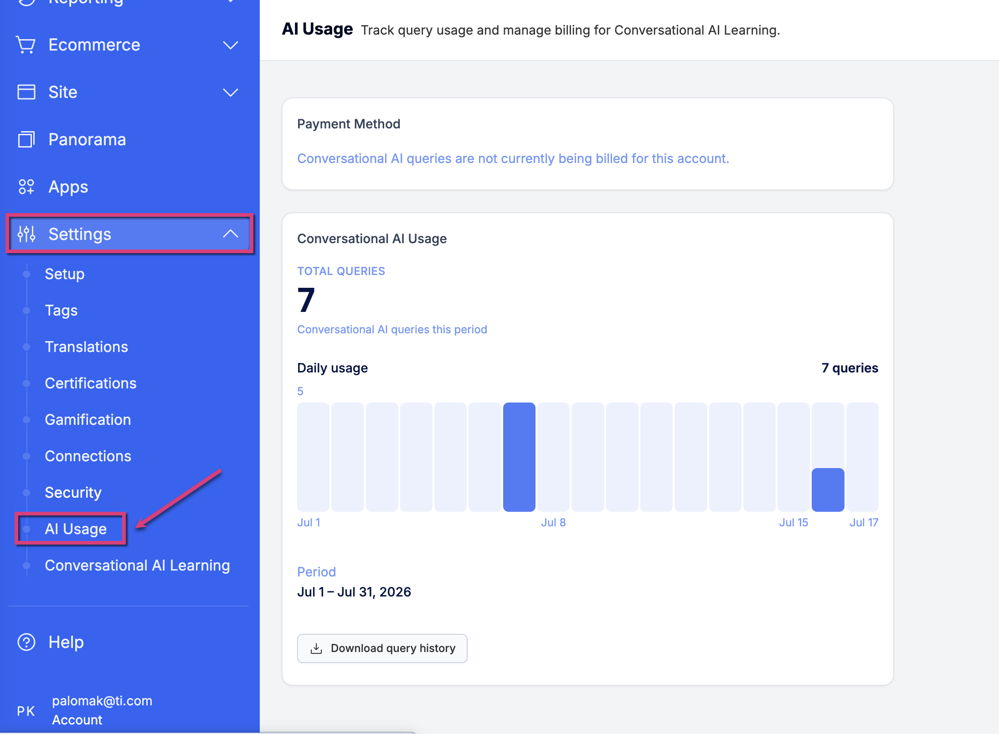999x734 pixels.
Task: Open the Help menu item
Action: coord(66,642)
